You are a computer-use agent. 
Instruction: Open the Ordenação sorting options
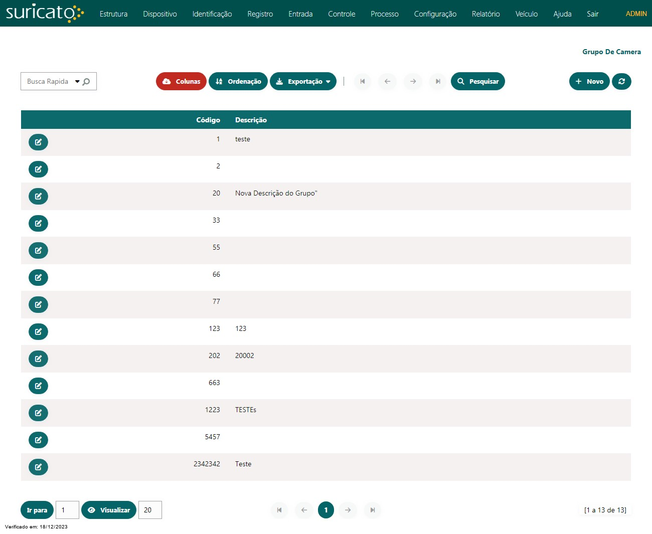(x=238, y=81)
